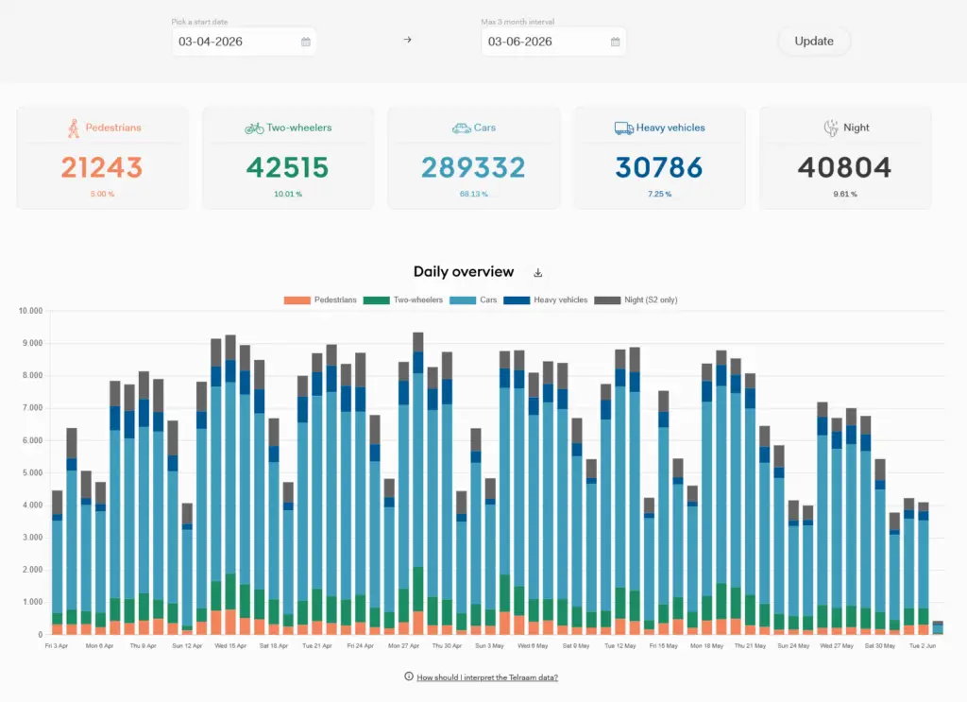Click the Night moon icon
The width and height of the screenshot is (967, 702).
pyautogui.click(x=831, y=128)
